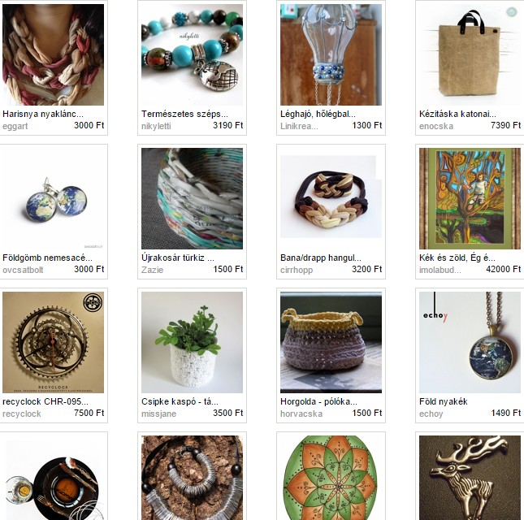Open the Léghajó, hőlégbal... title link
524x520 pixels.
(318, 114)
